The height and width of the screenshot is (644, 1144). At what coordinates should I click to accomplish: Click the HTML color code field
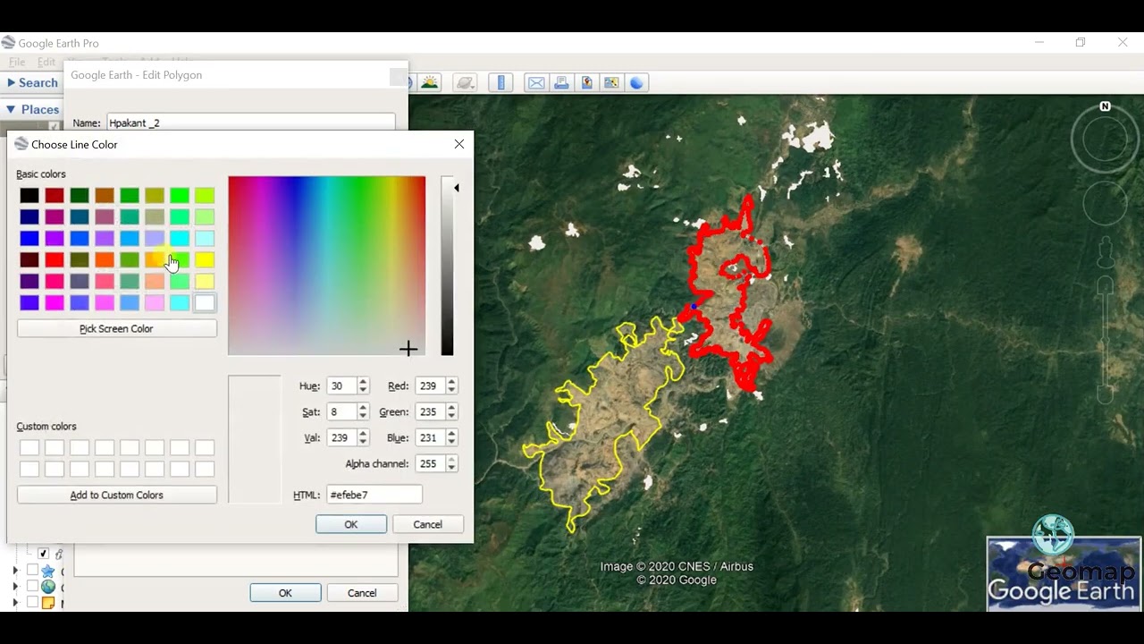pos(374,495)
